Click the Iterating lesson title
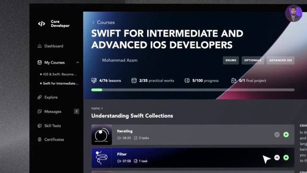This screenshot has height=173, width=307. (x=125, y=131)
